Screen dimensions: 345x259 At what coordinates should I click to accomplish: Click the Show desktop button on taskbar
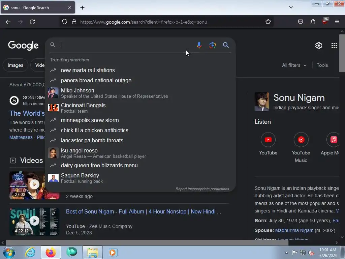343,252
